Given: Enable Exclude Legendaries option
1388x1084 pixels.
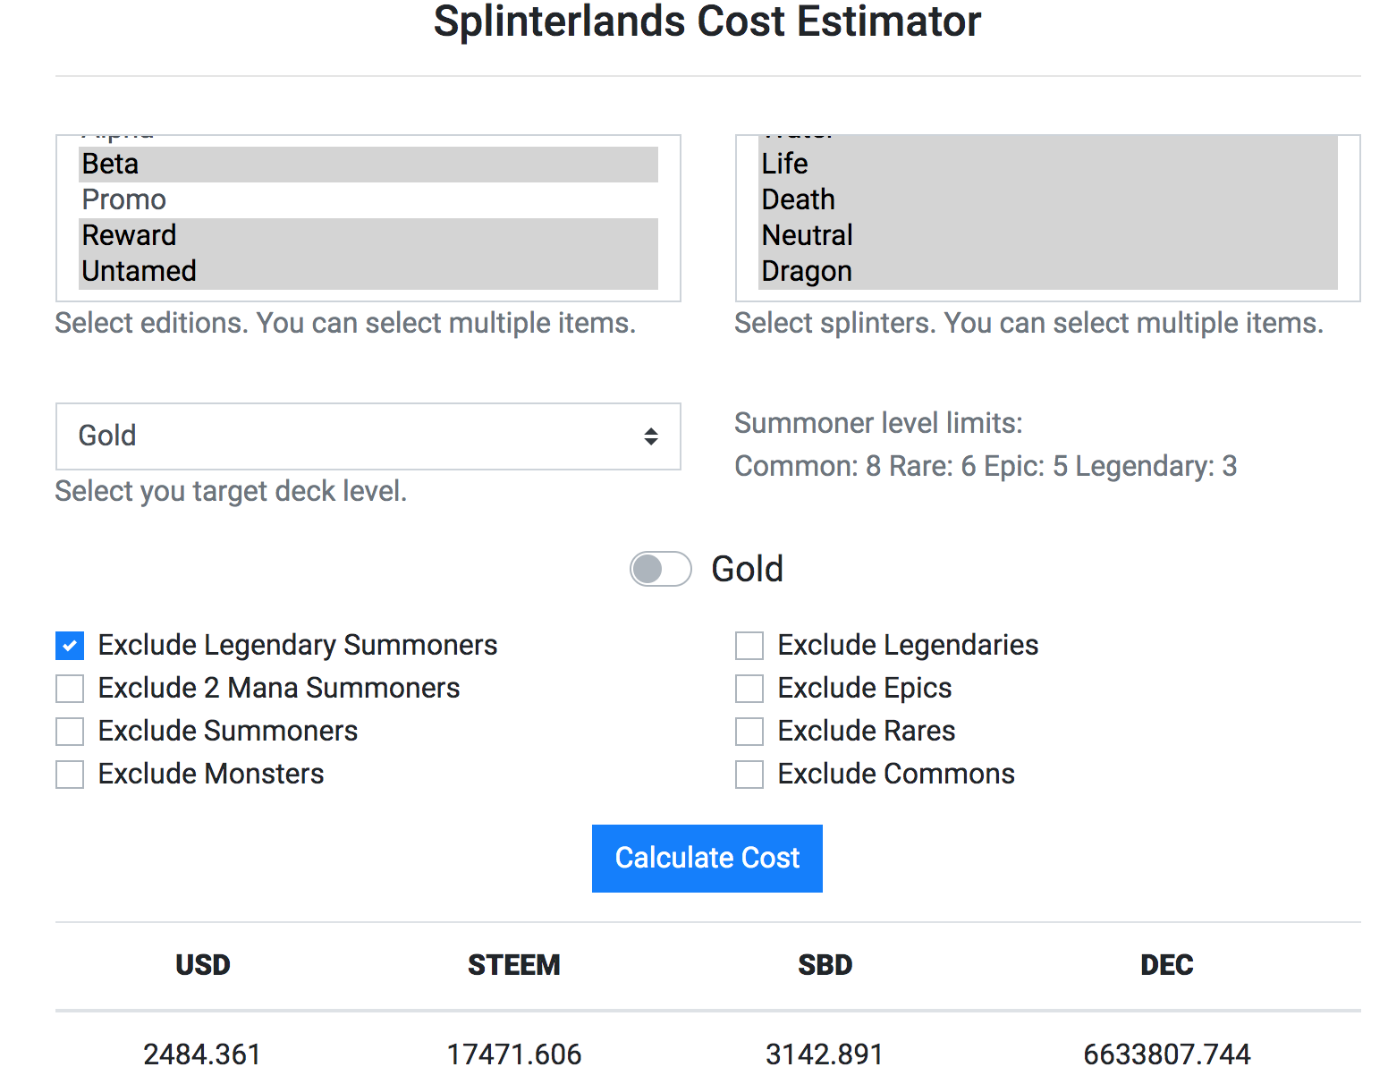Looking at the screenshot, I should [x=749, y=646].
